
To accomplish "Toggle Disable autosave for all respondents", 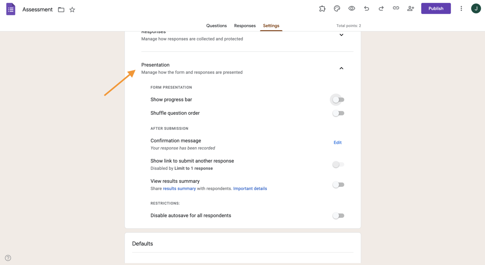I will coord(338,216).
